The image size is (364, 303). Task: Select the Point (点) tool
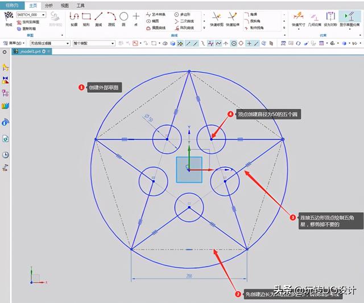(136, 19)
